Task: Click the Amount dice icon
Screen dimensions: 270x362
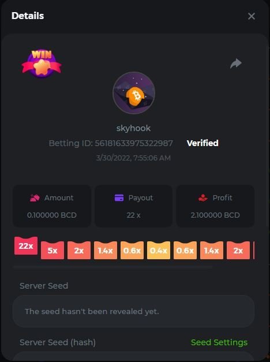Action: 35,198
